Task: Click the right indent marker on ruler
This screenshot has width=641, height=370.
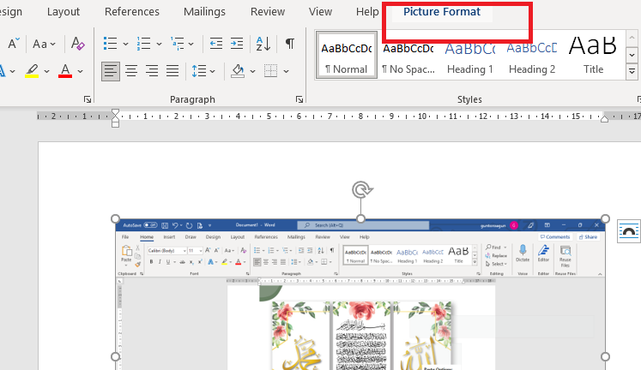Action: click(x=604, y=119)
